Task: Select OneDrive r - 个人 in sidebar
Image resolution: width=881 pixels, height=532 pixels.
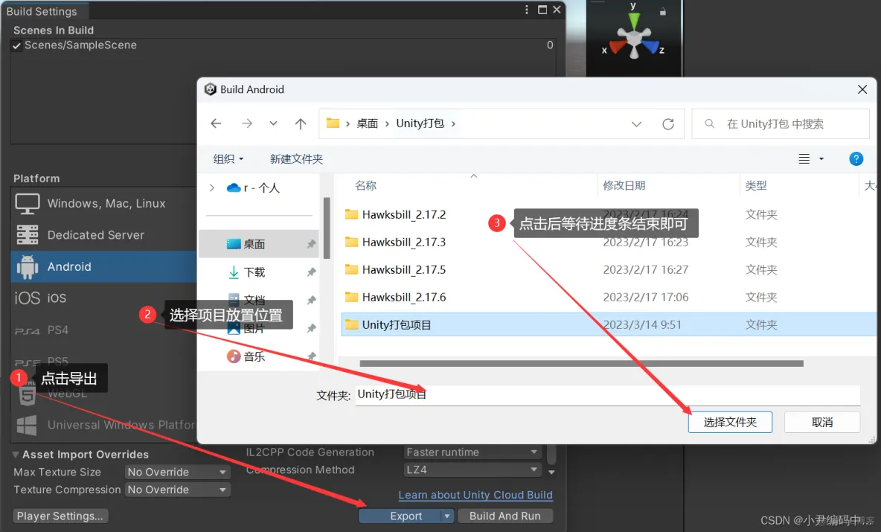Action: click(x=253, y=188)
